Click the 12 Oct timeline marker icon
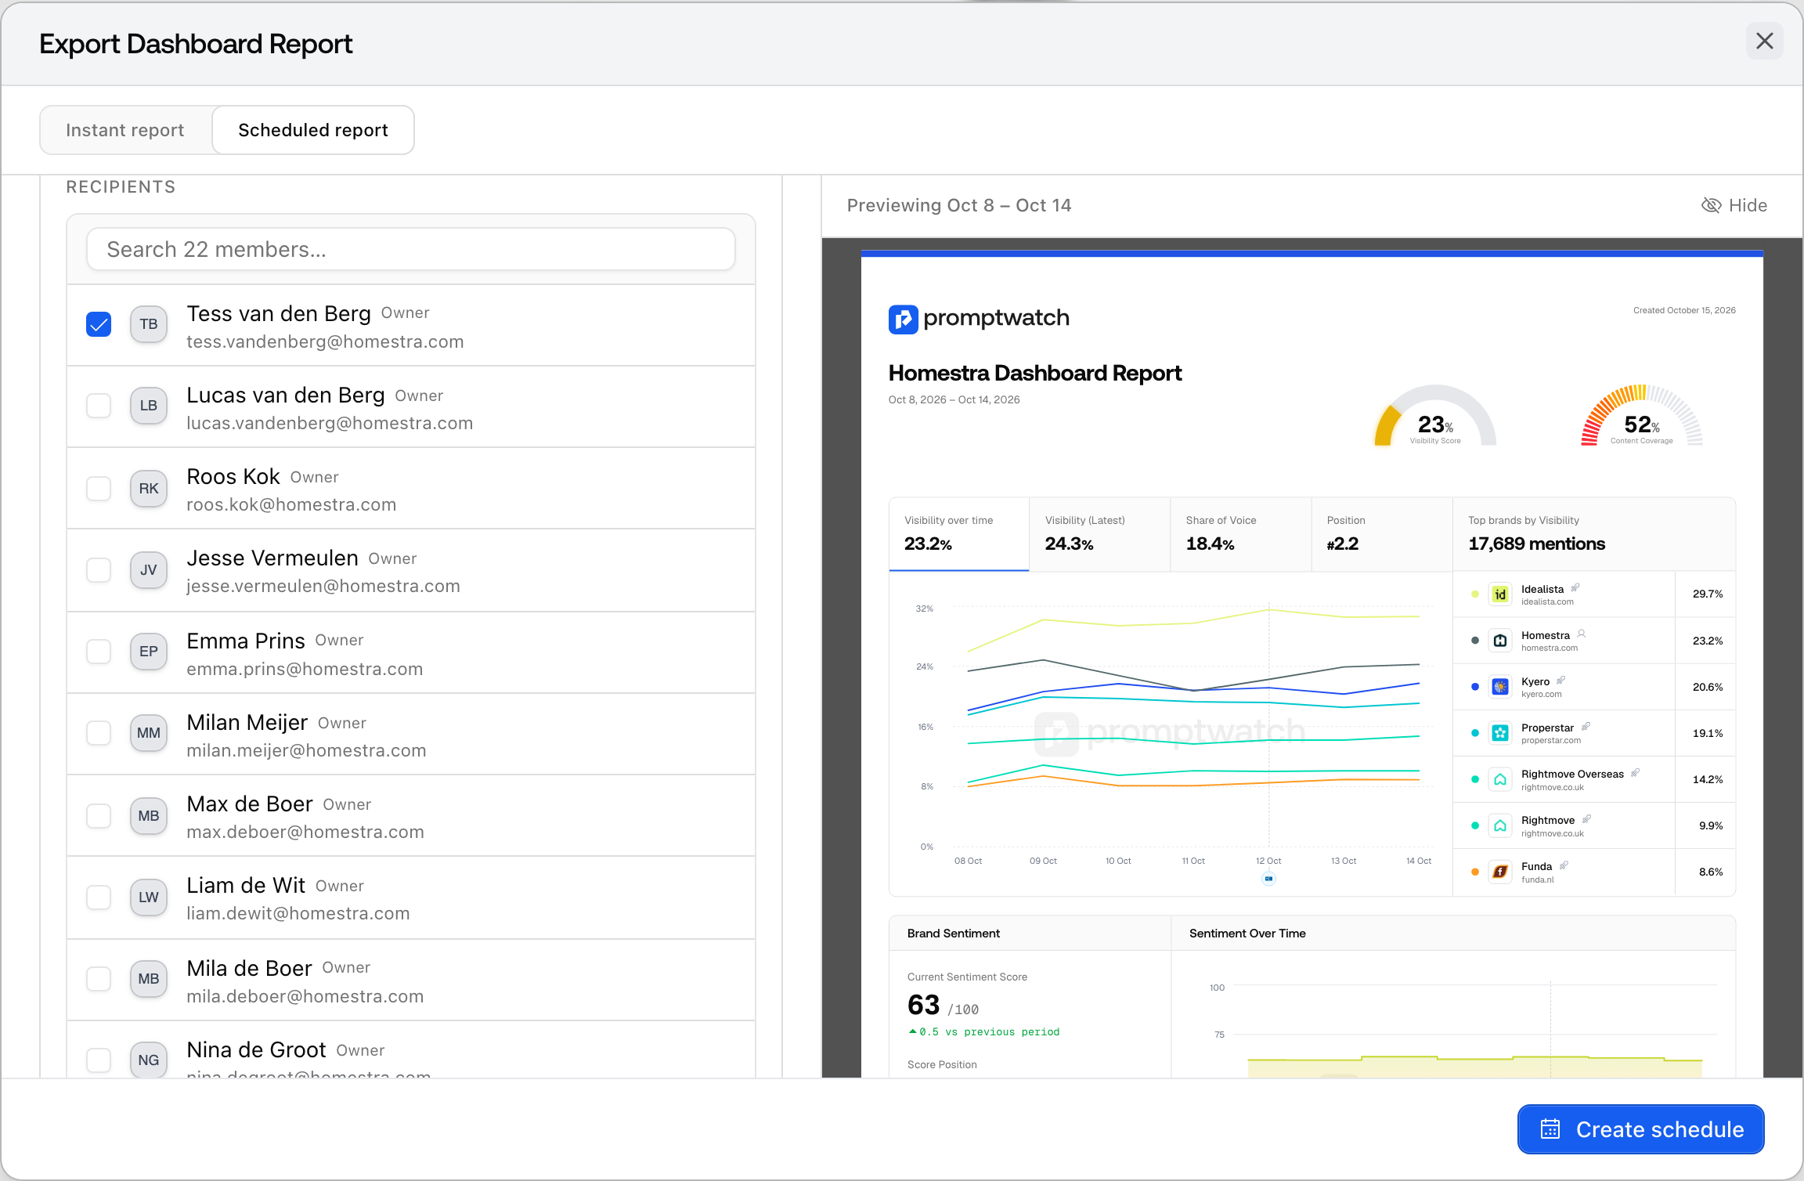 pos(1268,879)
